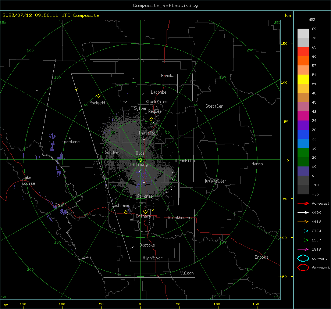The image size is (331, 309).
Task: Select the Stettler label
Action: pos(214,106)
